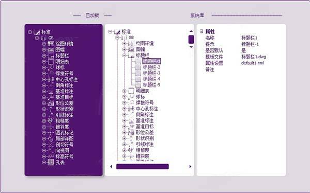Select 引线标注 label in the white tree

(145, 144)
